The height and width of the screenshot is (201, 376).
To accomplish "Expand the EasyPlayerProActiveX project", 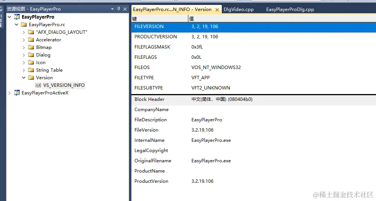I will [x=9, y=93].
